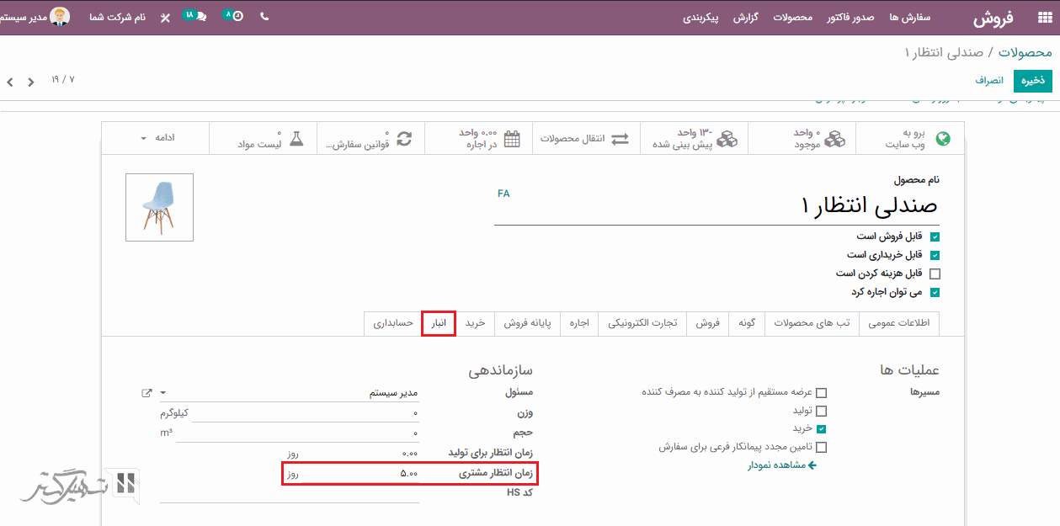1060x526 pixels.
Task: Open the apps grid menu icon
Action: click(1044, 18)
